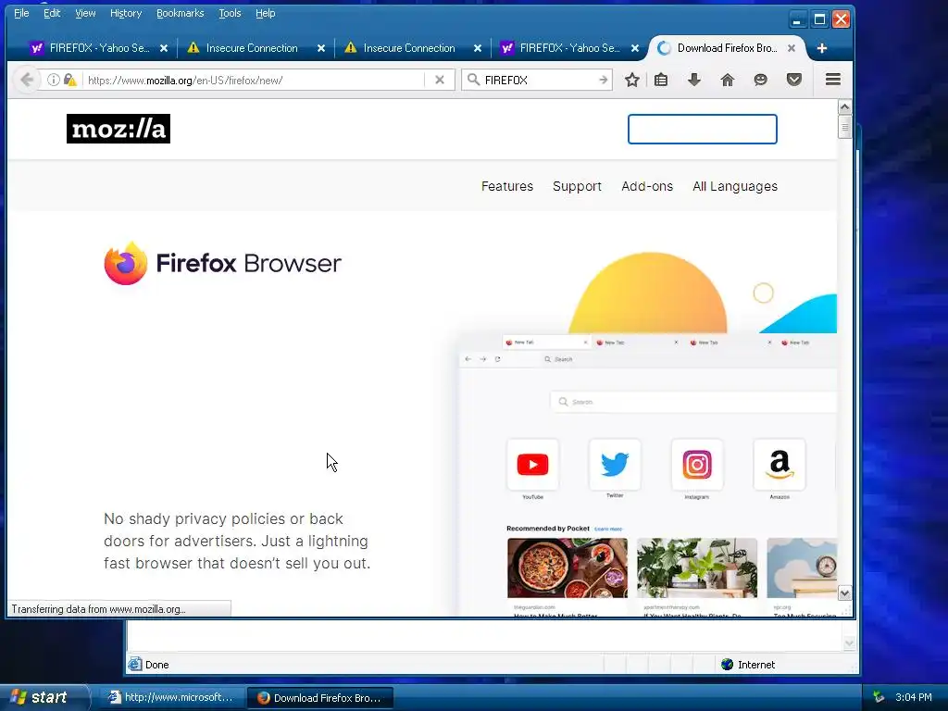Close the second Yahoo Search tab
Screen dimensions: 948x711
coord(635,48)
